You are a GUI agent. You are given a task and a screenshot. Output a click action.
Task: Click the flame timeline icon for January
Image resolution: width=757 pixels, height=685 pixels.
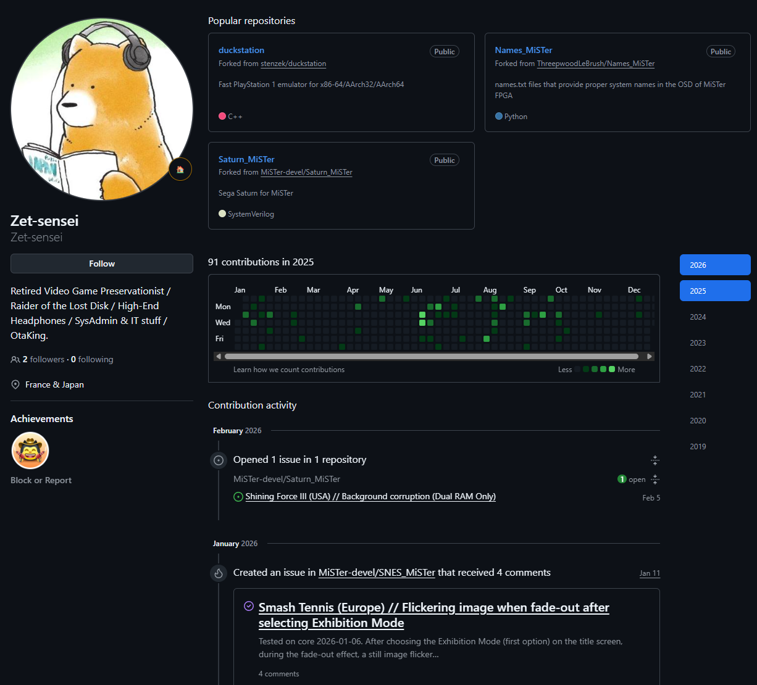[x=219, y=573]
